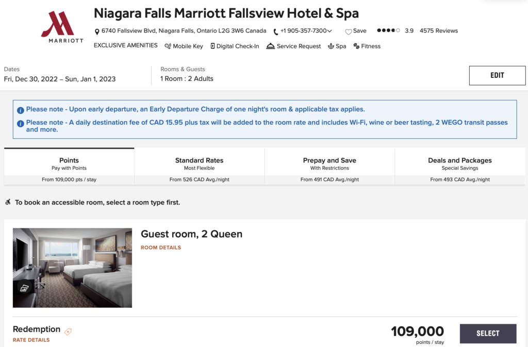The width and height of the screenshot is (528, 347).
Task: Click the review rating dots
Action: click(388, 30)
